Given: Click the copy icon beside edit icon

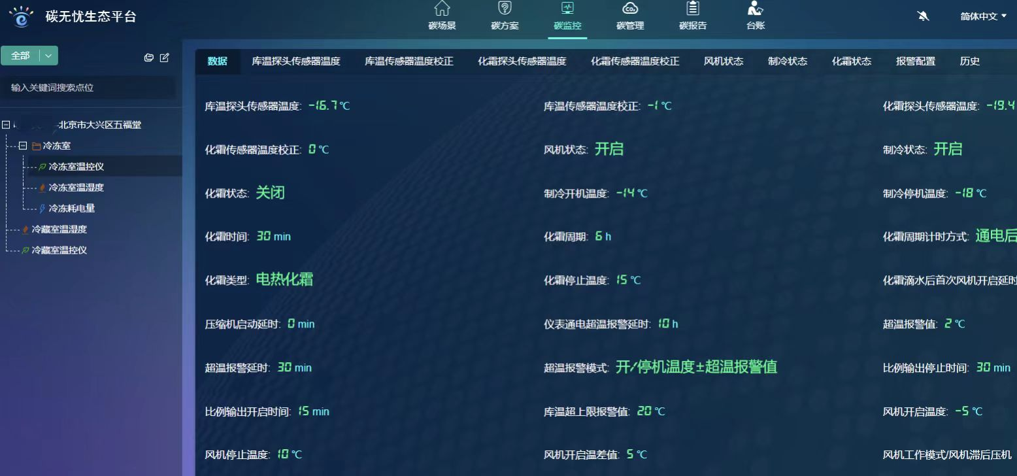Looking at the screenshot, I should click(x=149, y=58).
